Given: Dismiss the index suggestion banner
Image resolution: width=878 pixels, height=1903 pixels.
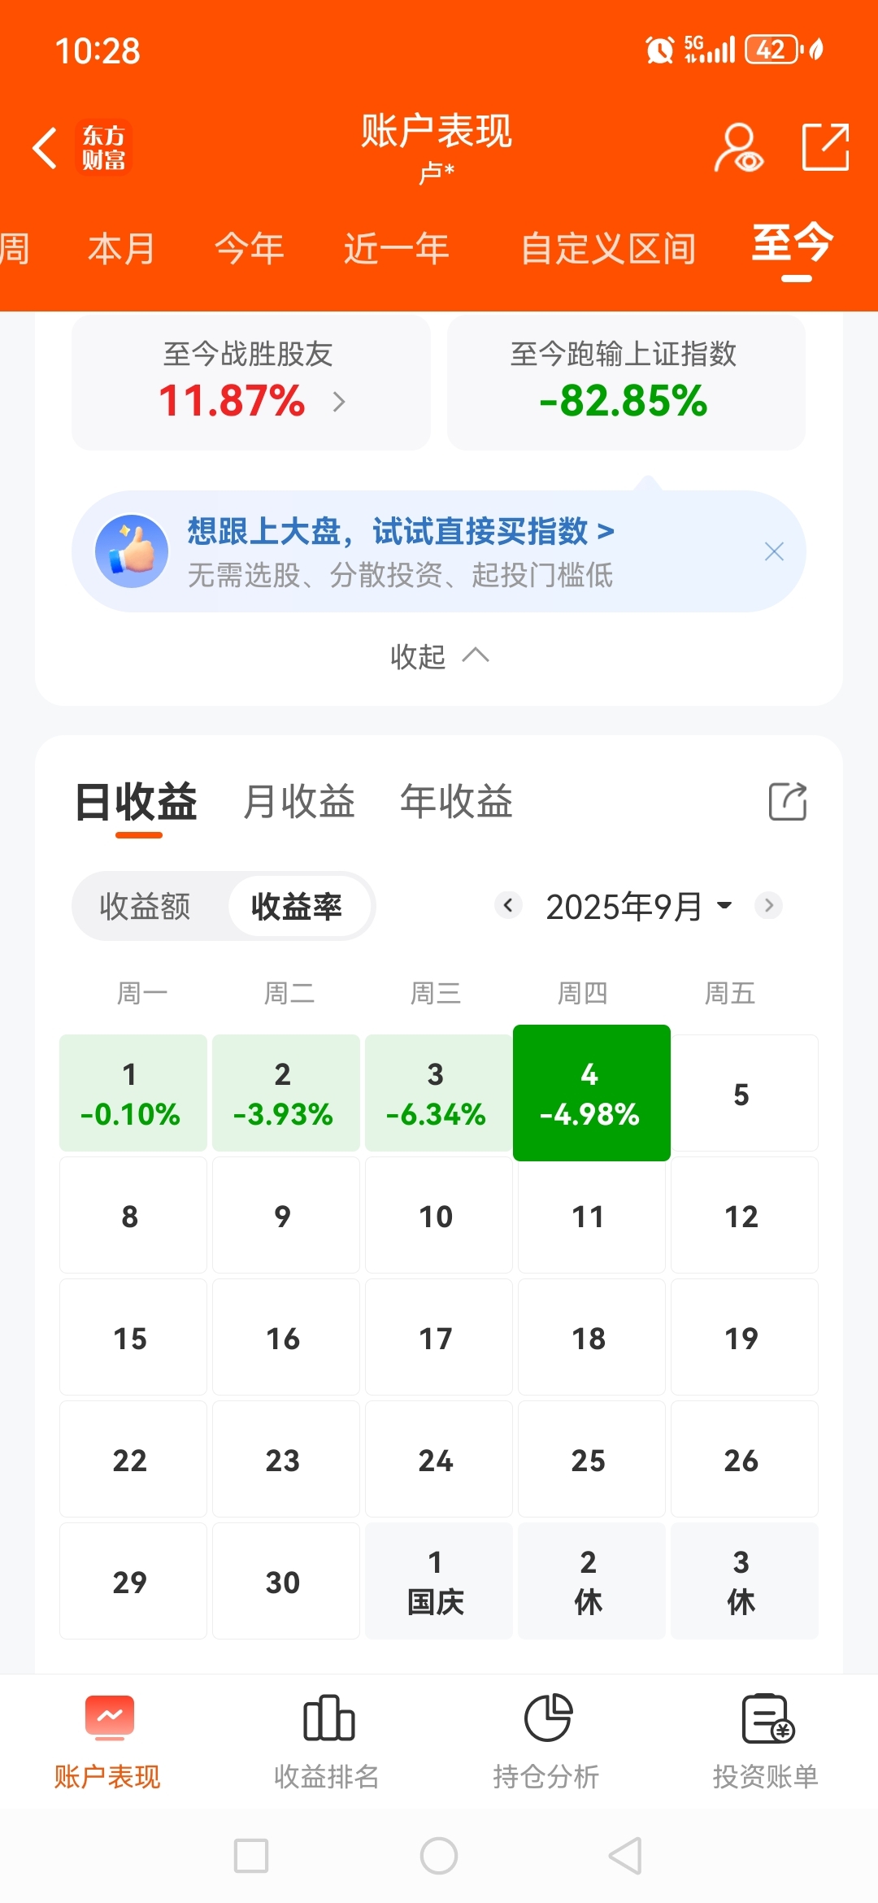Looking at the screenshot, I should point(774,552).
